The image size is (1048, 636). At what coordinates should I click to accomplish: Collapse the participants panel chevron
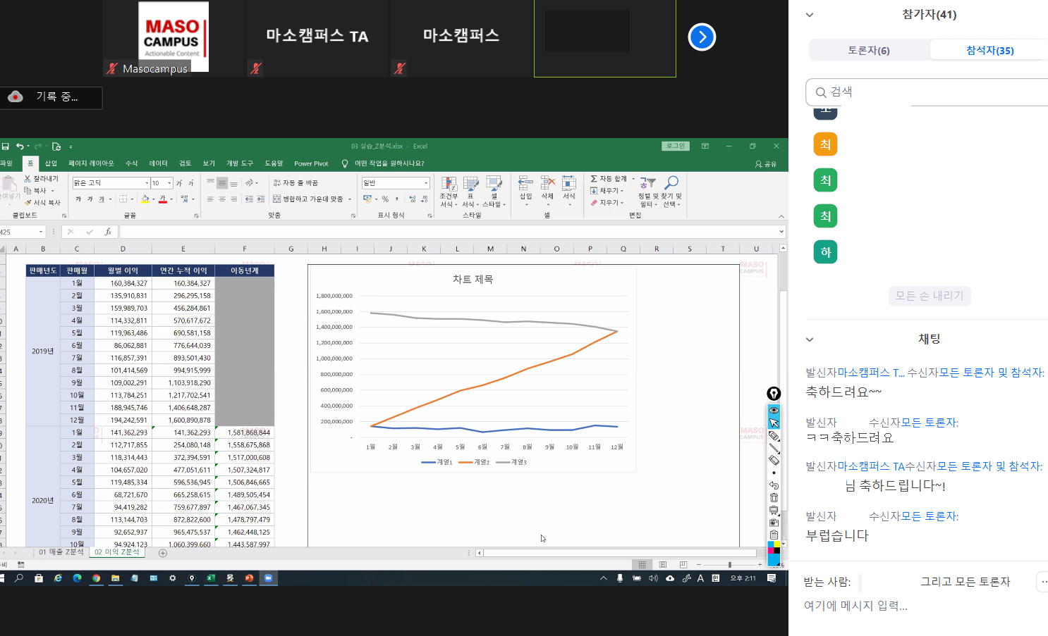point(810,15)
